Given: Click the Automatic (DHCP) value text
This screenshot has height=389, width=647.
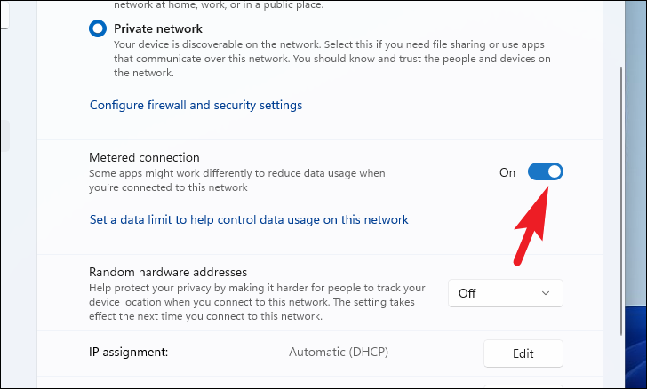Looking at the screenshot, I should click(339, 353).
